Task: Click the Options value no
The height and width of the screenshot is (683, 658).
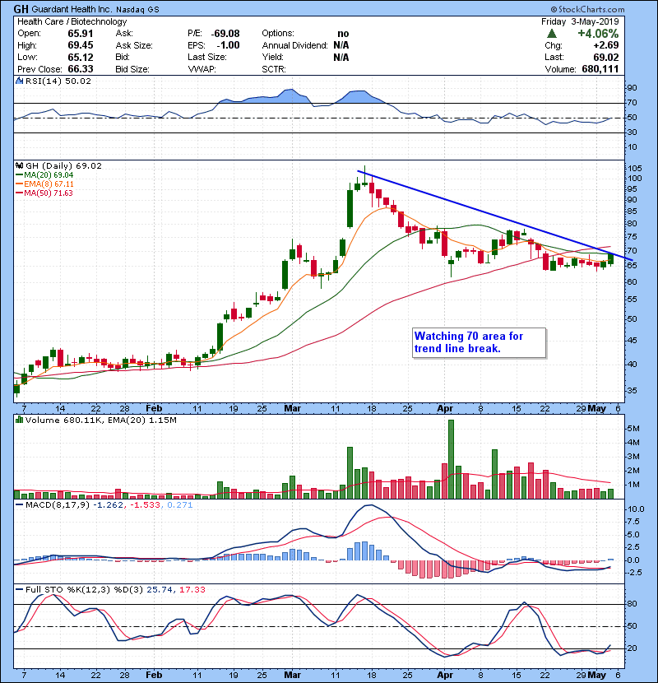Action: click(x=343, y=34)
